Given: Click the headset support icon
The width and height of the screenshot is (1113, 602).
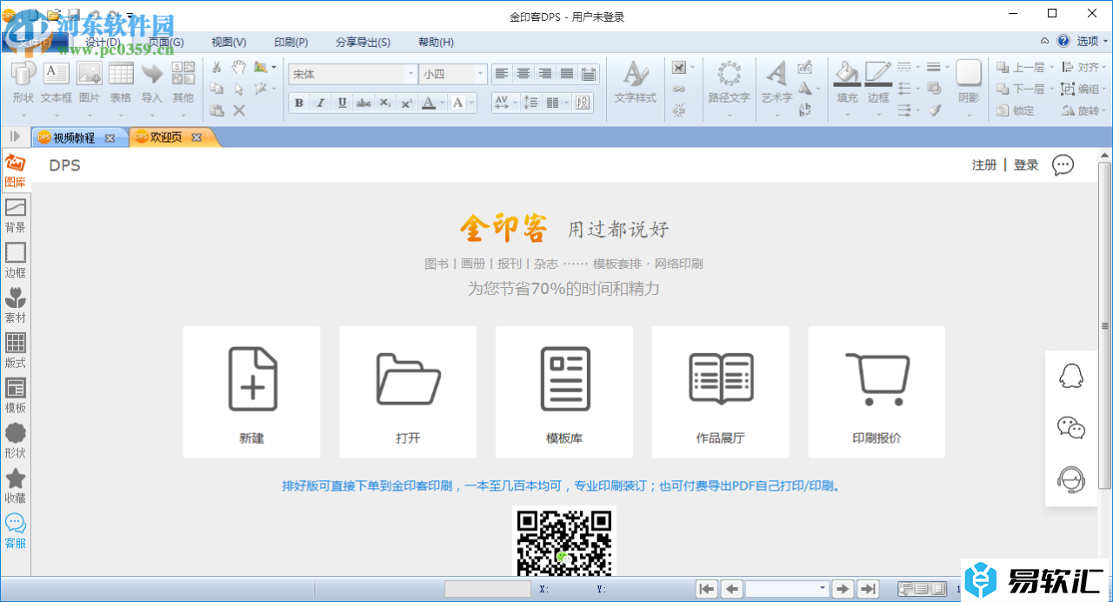Looking at the screenshot, I should click(x=1071, y=479).
